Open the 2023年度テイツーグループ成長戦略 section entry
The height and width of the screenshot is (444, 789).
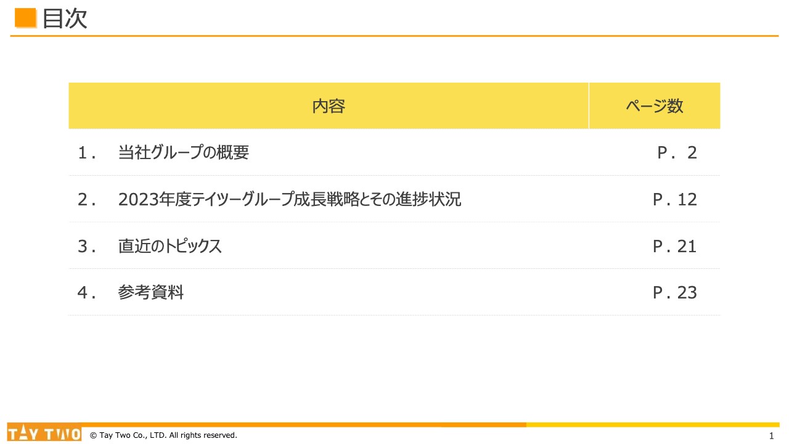[291, 199]
